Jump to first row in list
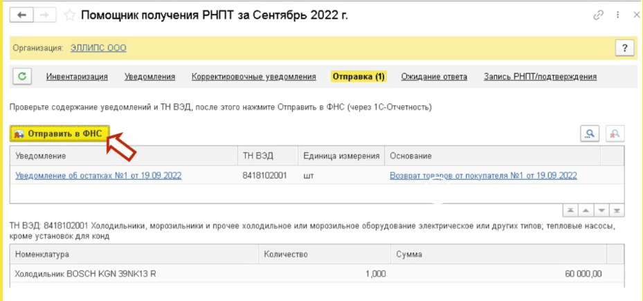The width and height of the screenshot is (643, 301). click(571, 210)
